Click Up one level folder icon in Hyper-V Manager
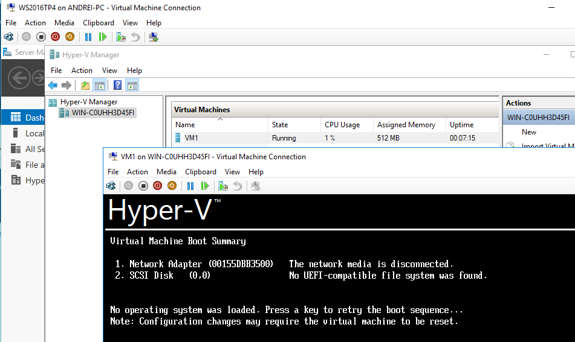Viewport: 575px width, 342px height. coord(85,85)
